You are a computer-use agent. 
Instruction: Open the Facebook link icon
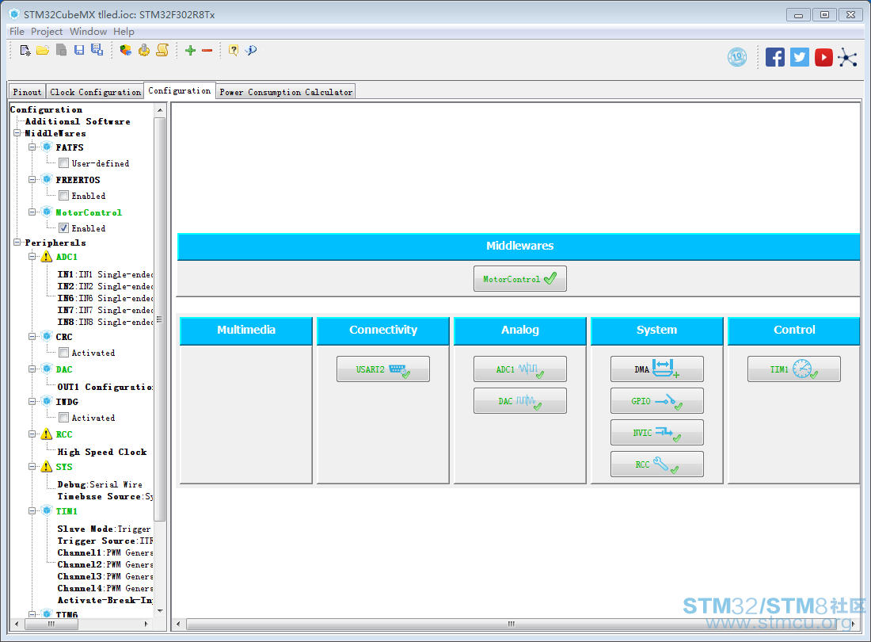click(775, 57)
